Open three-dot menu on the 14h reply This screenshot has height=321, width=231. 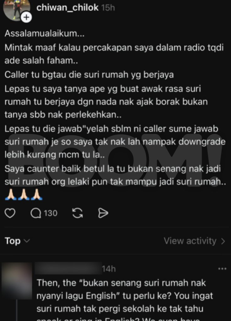[222, 269]
